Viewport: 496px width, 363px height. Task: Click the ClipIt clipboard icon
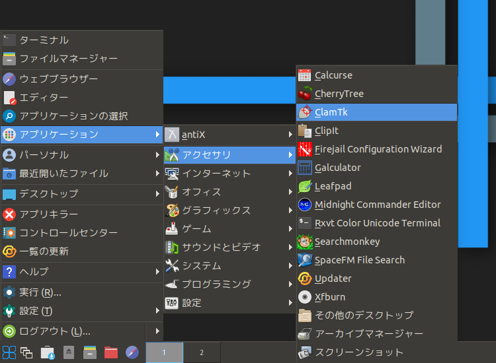tap(305, 131)
